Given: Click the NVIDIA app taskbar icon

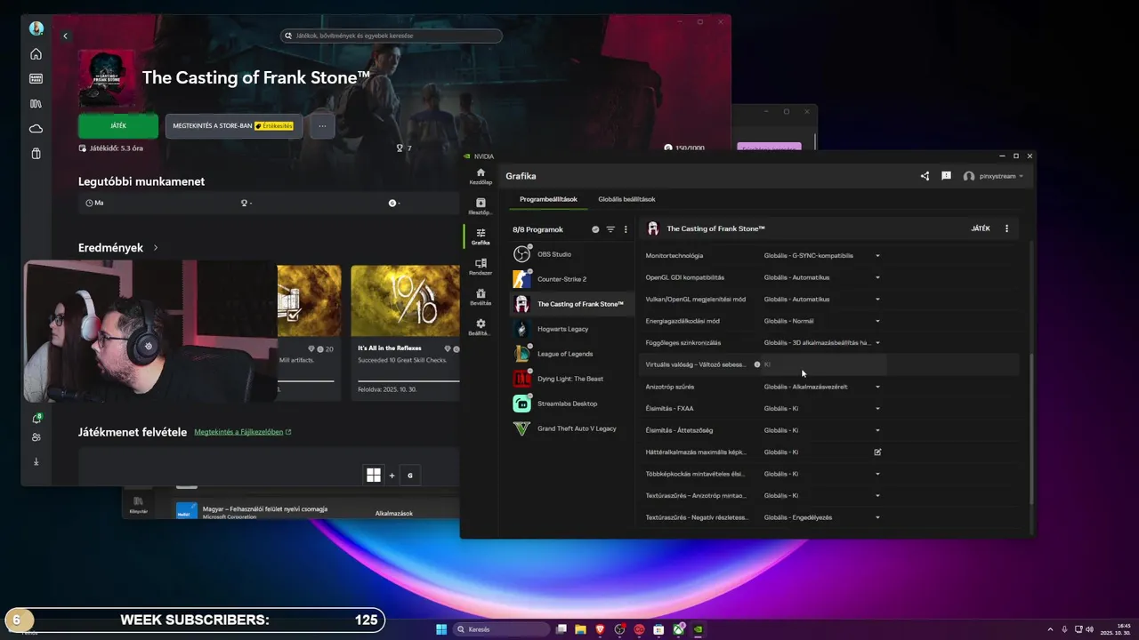Looking at the screenshot, I should click(699, 629).
